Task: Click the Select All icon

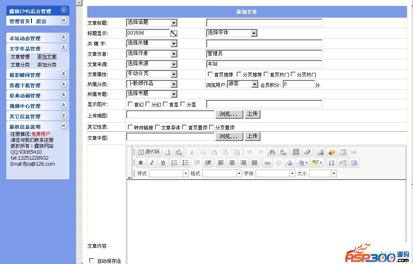Action: pyautogui.click(x=296, y=152)
